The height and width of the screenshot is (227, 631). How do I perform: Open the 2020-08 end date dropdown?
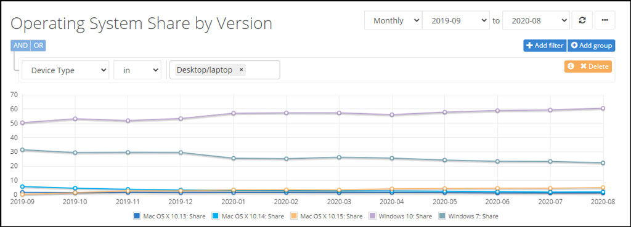pos(536,20)
